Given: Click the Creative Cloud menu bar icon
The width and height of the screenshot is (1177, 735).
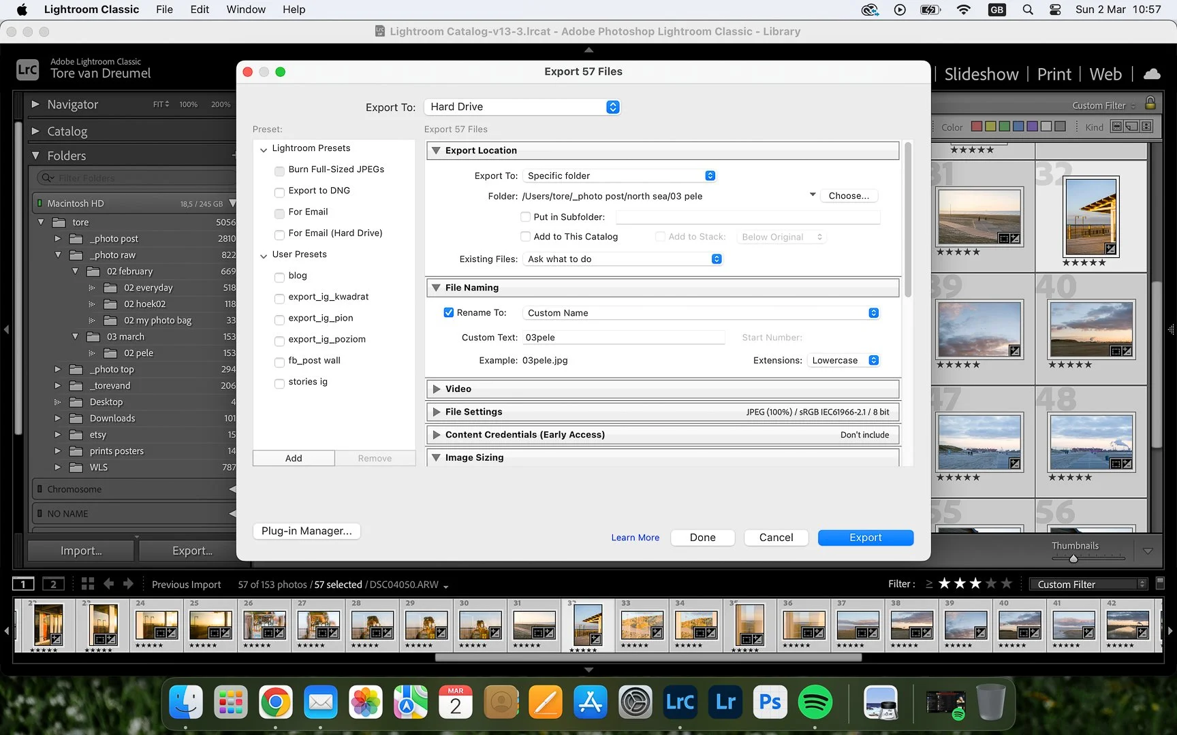Looking at the screenshot, I should coord(870,10).
